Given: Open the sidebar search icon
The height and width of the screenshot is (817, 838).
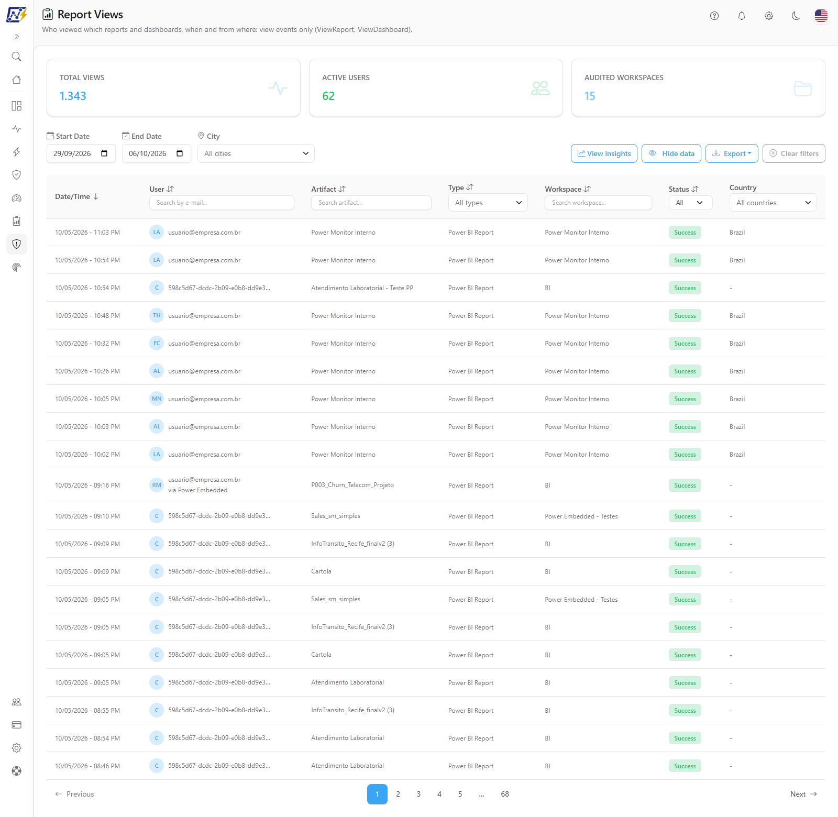Looking at the screenshot, I should (x=17, y=57).
